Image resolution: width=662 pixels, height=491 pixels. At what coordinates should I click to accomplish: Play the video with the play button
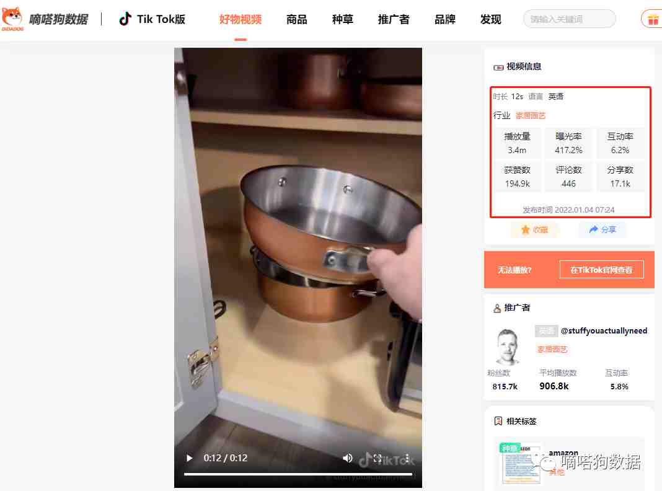(x=189, y=458)
